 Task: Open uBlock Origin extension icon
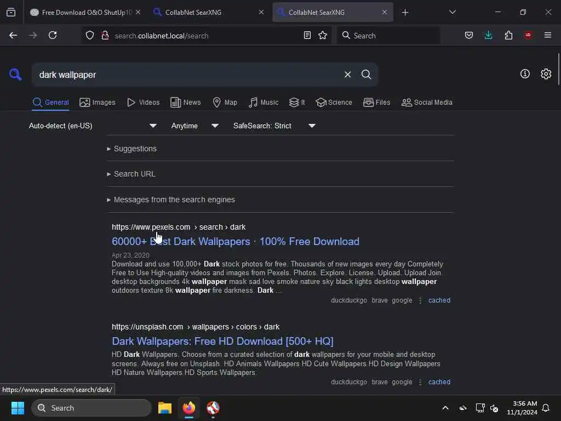528,35
